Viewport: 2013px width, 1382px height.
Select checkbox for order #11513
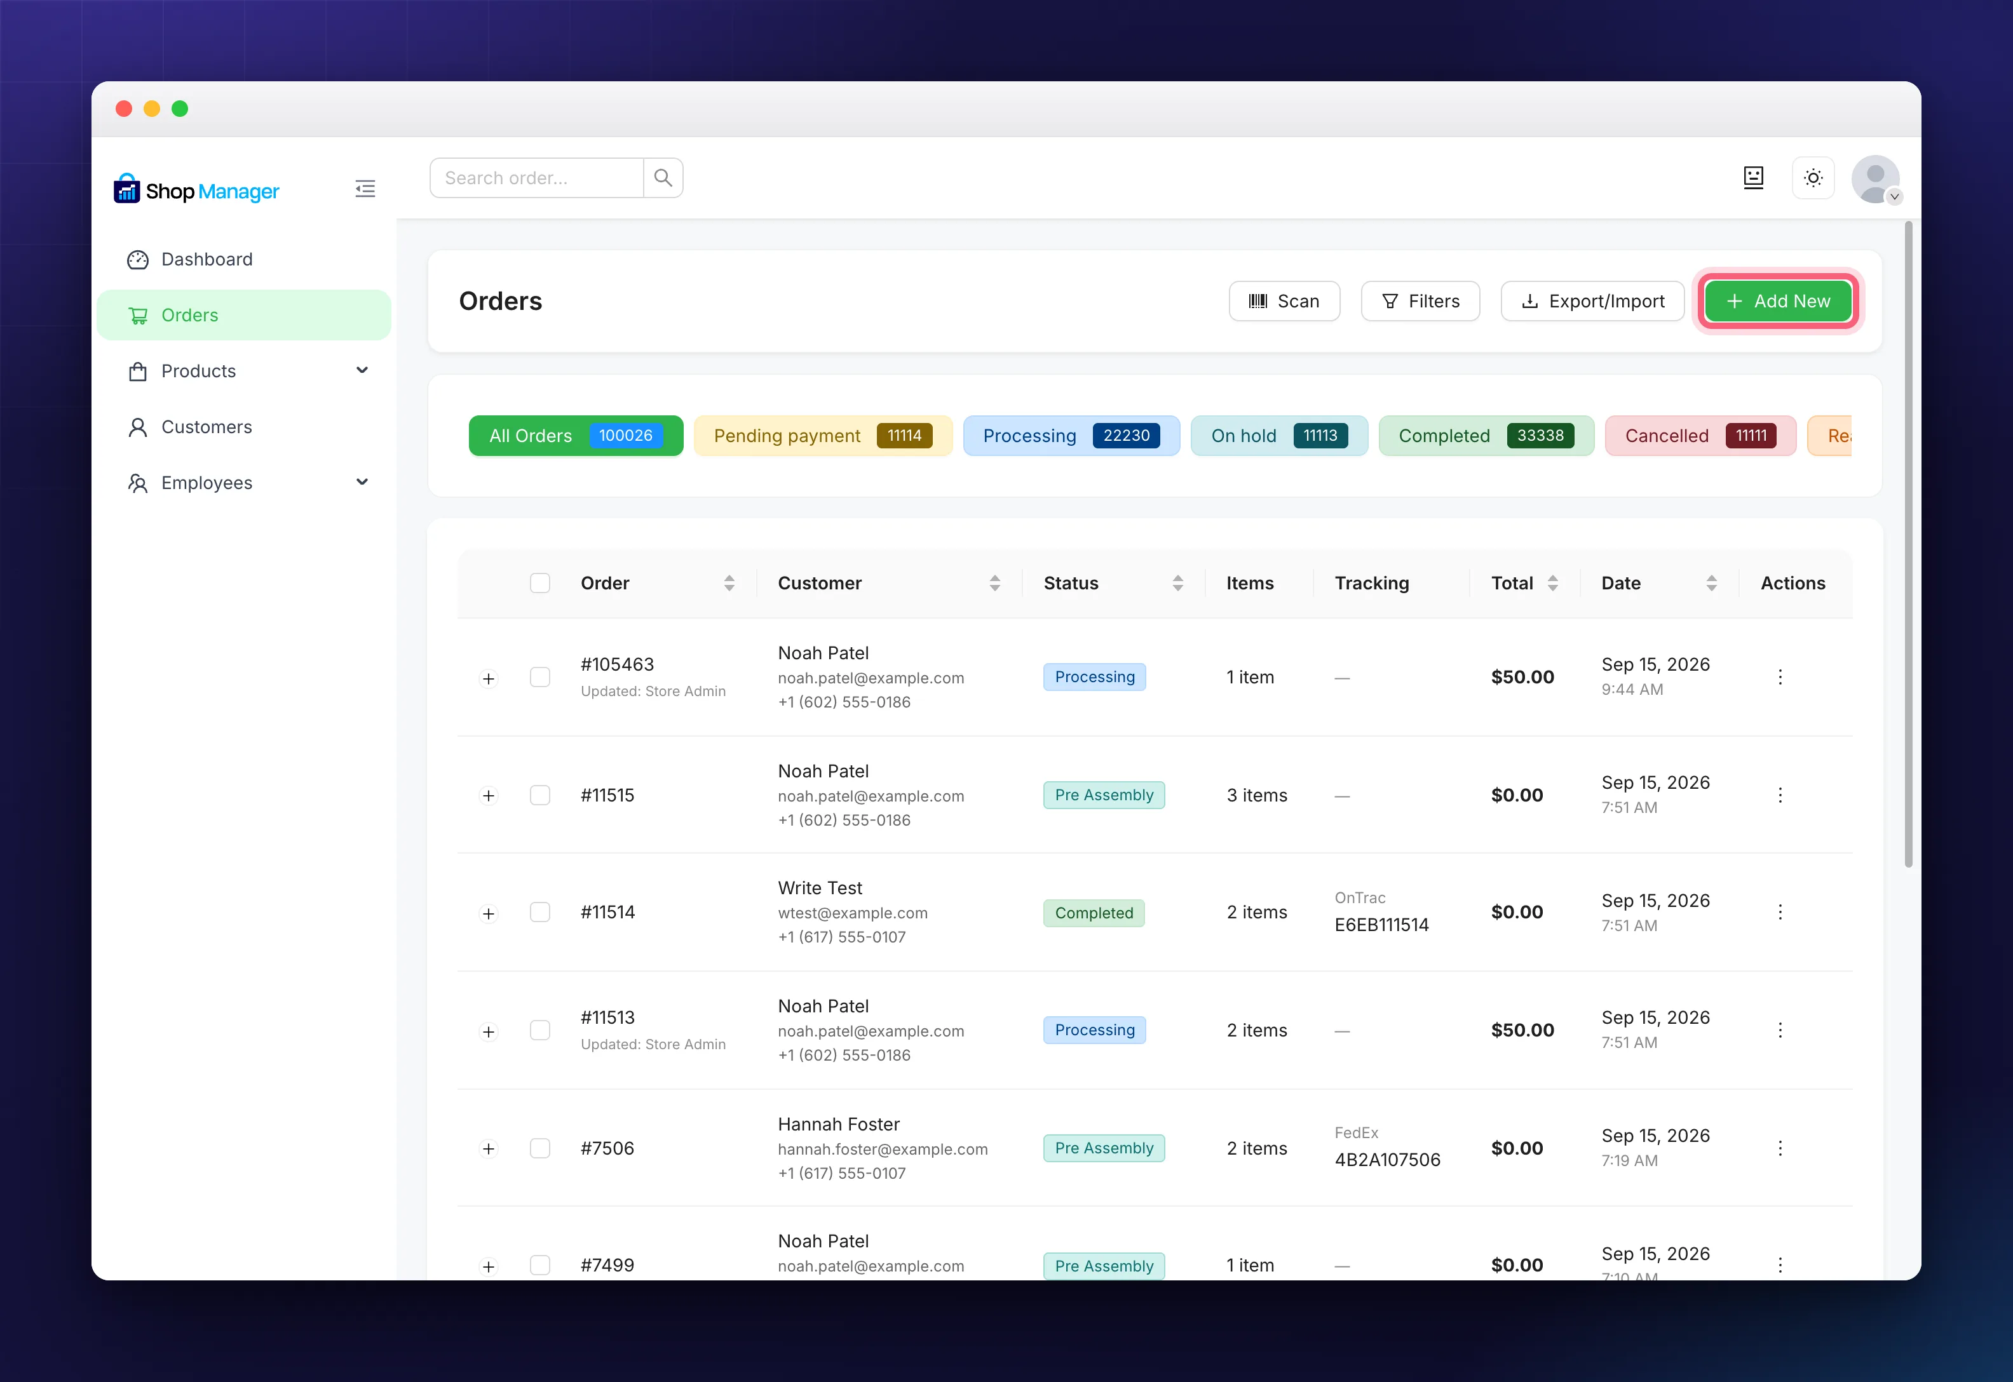pos(539,1030)
